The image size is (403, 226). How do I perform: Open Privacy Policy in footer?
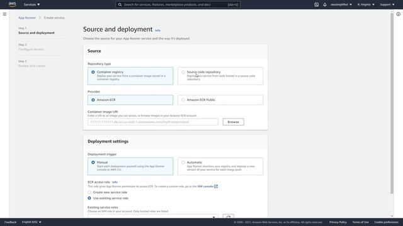[x=338, y=222]
